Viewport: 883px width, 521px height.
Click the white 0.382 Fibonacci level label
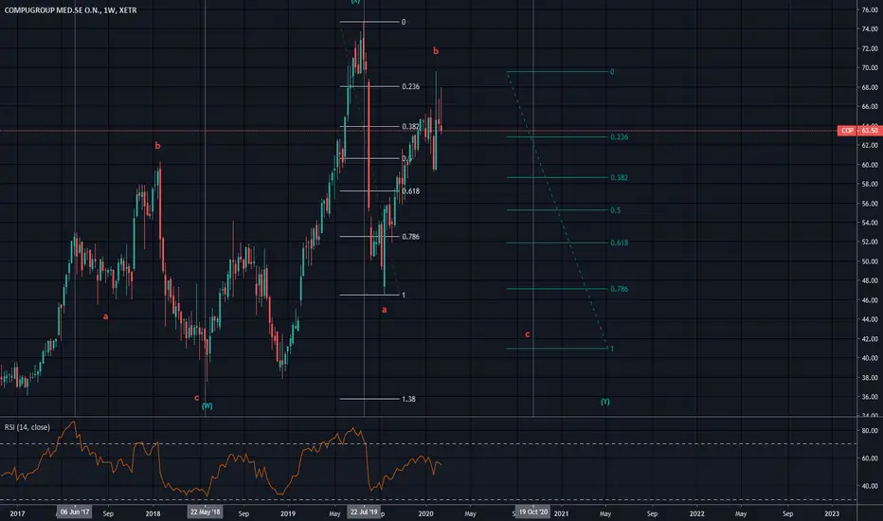410,127
